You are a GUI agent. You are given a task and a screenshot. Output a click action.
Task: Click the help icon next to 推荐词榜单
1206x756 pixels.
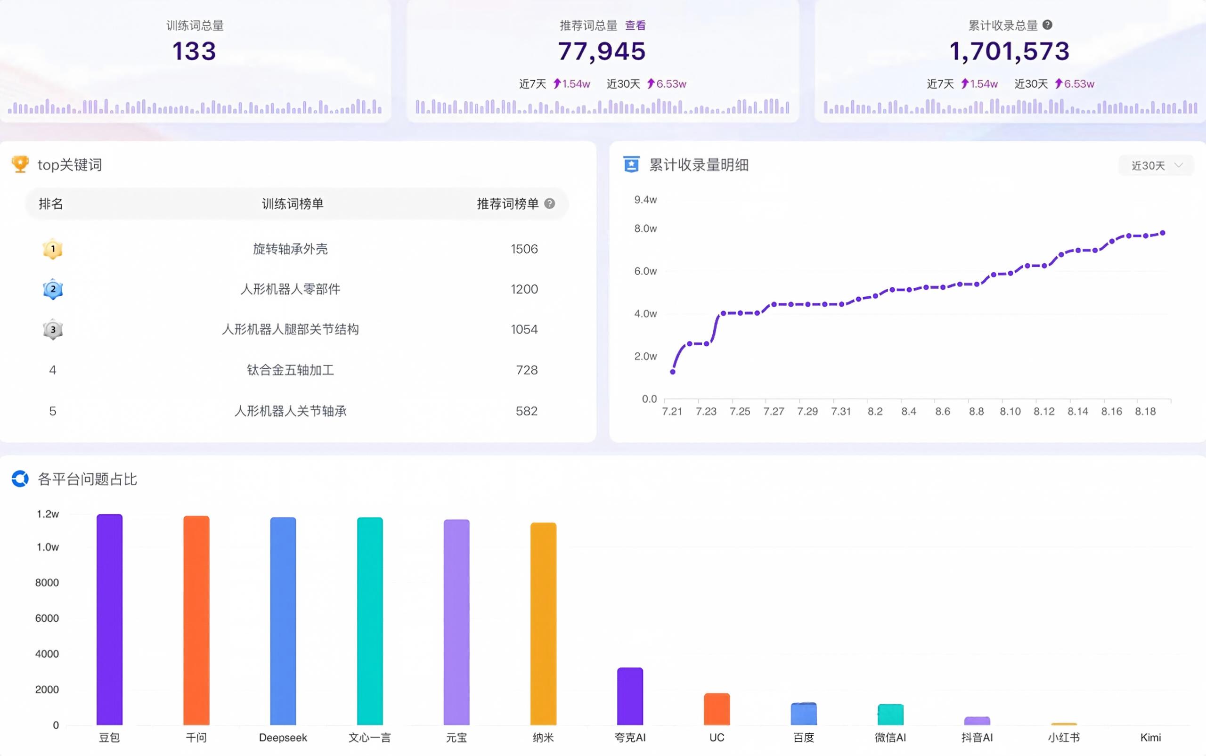[x=549, y=203]
